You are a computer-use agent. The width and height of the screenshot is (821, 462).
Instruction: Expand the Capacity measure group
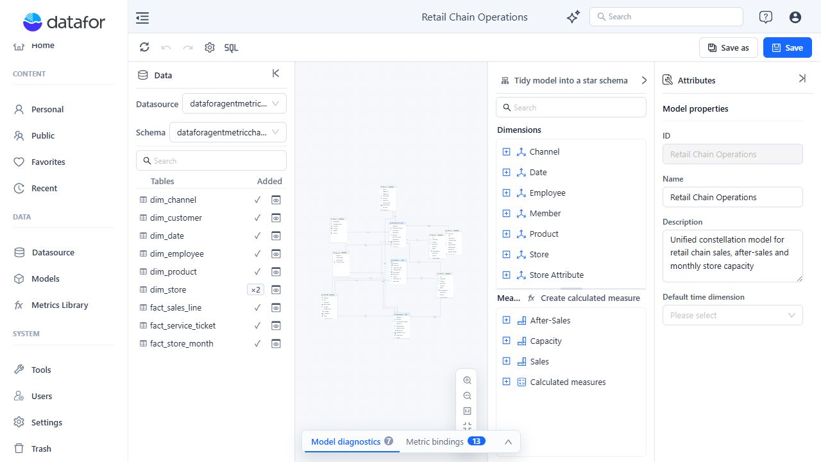click(x=506, y=341)
